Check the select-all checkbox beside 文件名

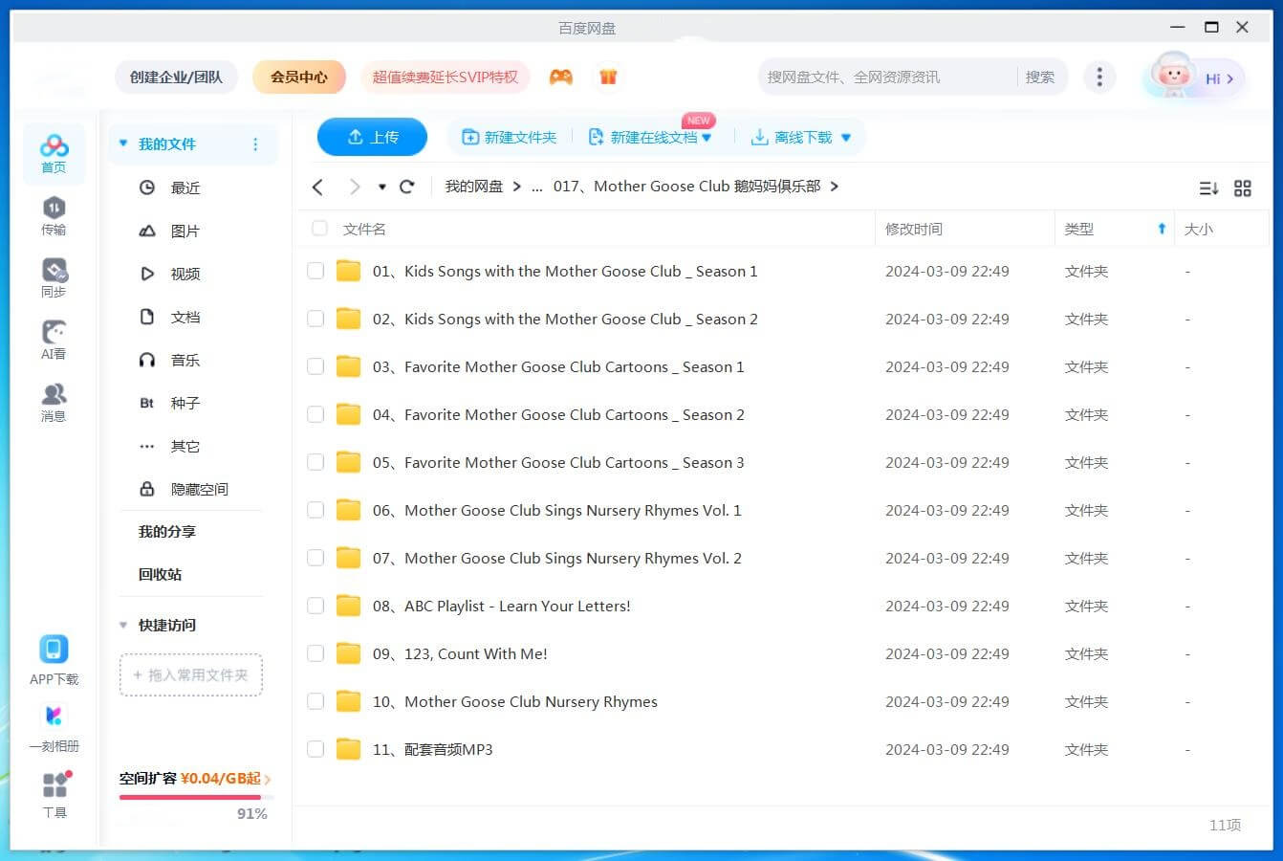(319, 229)
